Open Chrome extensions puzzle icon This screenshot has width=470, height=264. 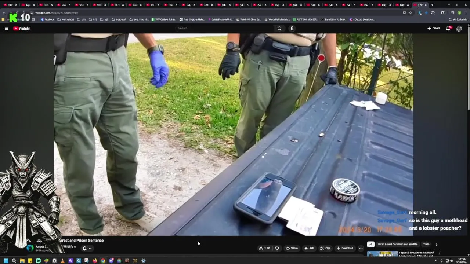[x=433, y=12]
